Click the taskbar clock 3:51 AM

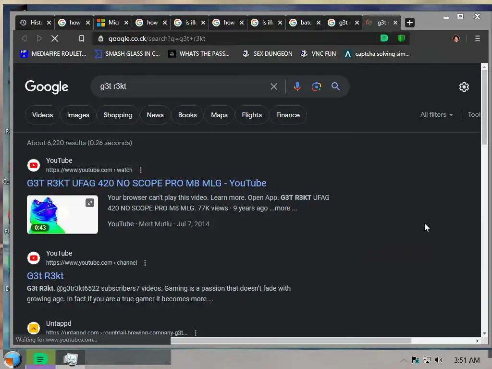click(x=467, y=360)
